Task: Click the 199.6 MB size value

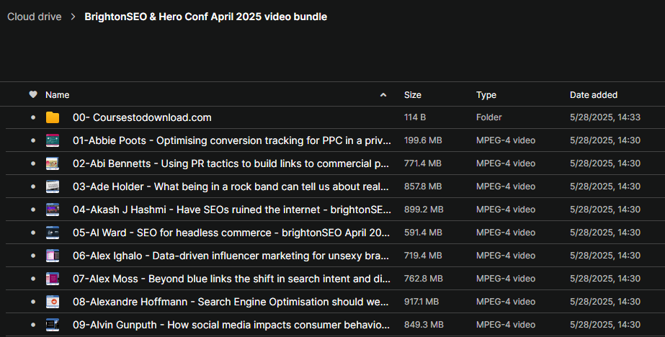Action: [x=423, y=140]
